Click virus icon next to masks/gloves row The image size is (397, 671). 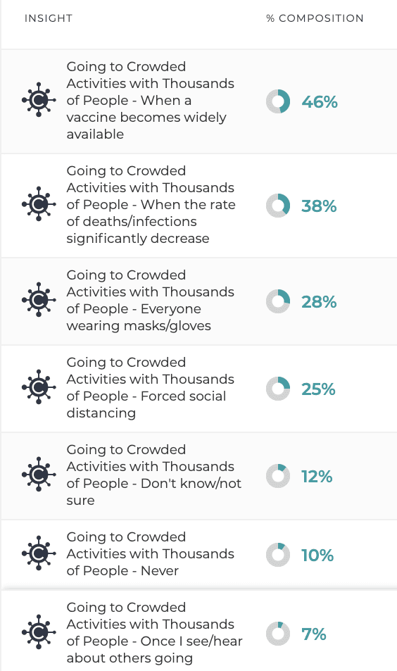point(39,300)
